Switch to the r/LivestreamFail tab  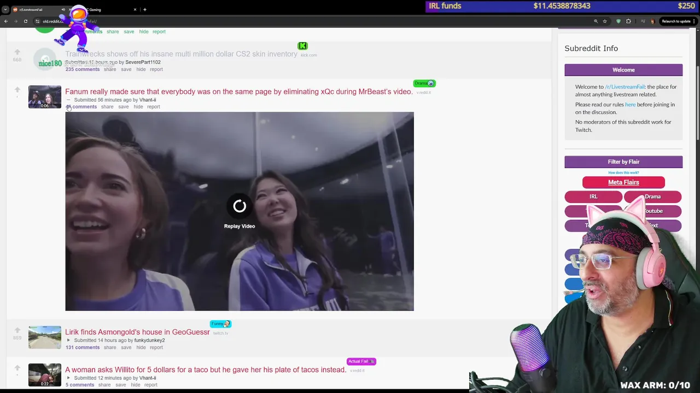(x=38, y=9)
